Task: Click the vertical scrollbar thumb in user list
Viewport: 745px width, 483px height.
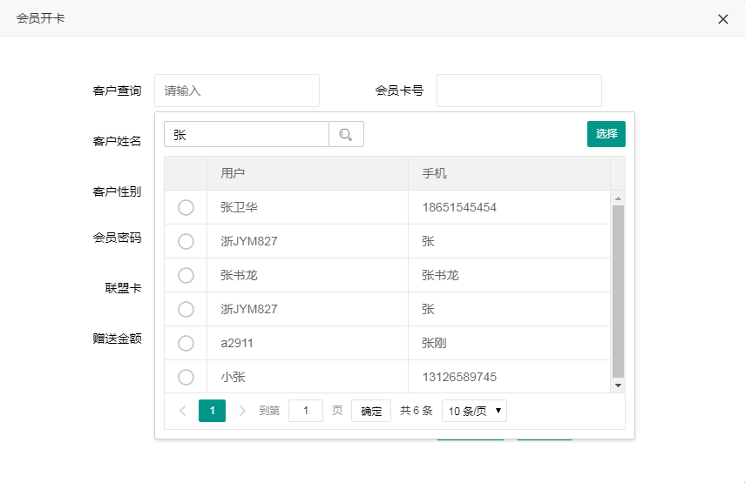Action: (618, 290)
